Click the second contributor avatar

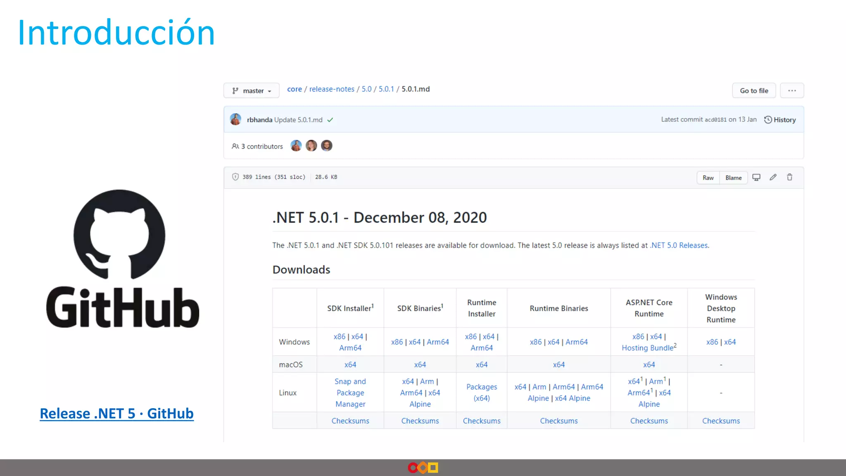coord(311,145)
